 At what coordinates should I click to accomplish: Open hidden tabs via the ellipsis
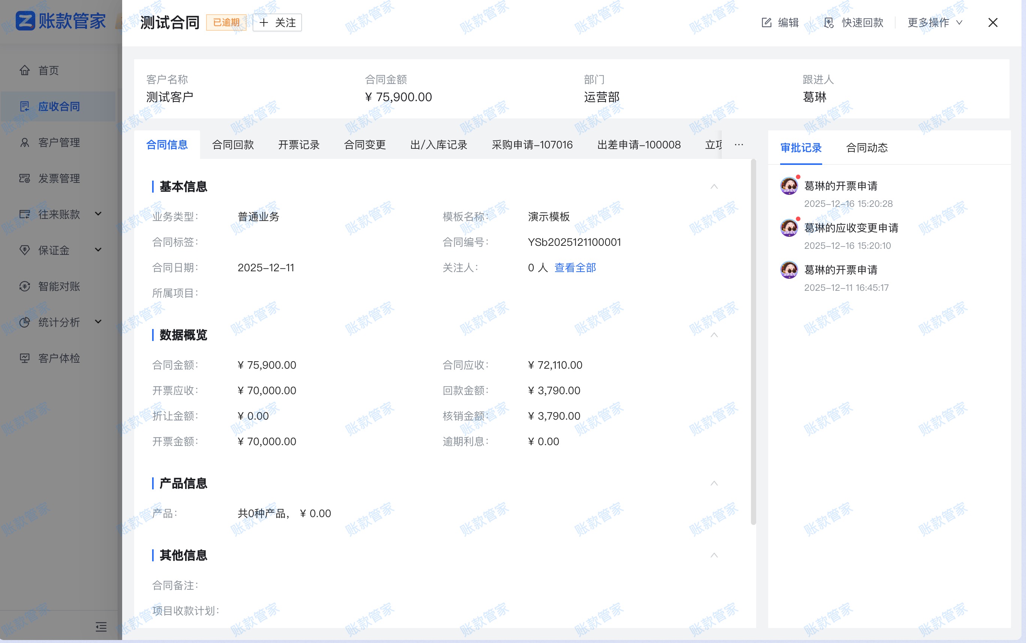(738, 145)
